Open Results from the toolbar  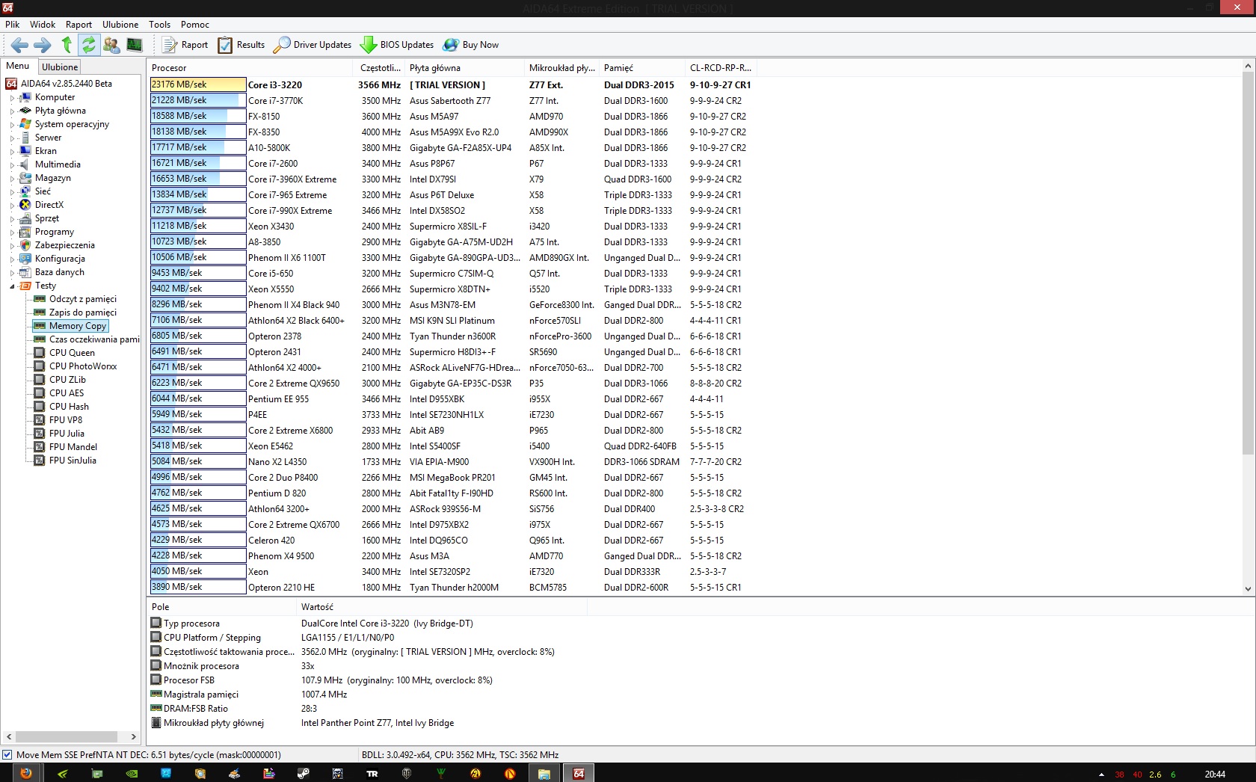click(241, 45)
